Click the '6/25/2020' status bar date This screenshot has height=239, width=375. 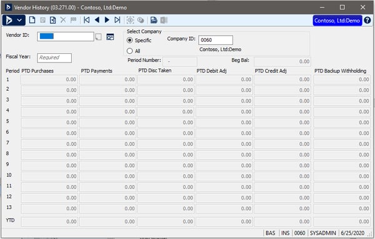click(352, 233)
